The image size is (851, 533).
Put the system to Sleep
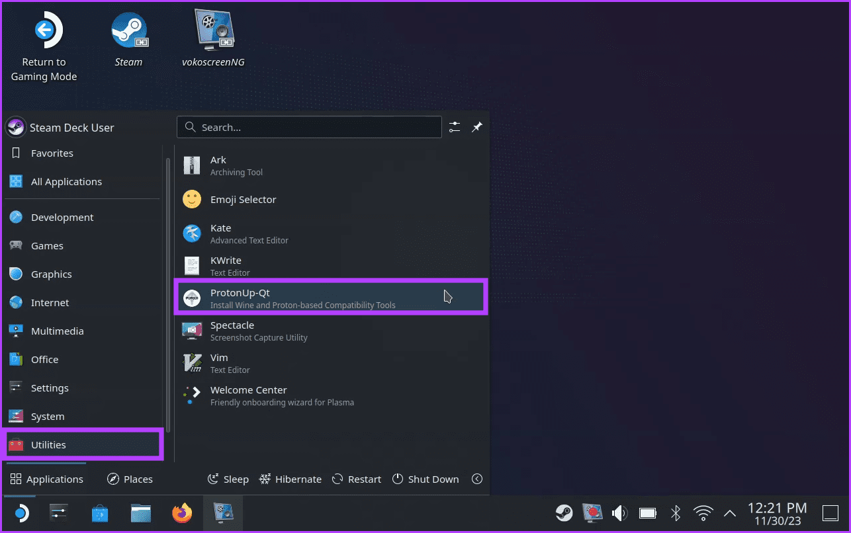coord(228,479)
